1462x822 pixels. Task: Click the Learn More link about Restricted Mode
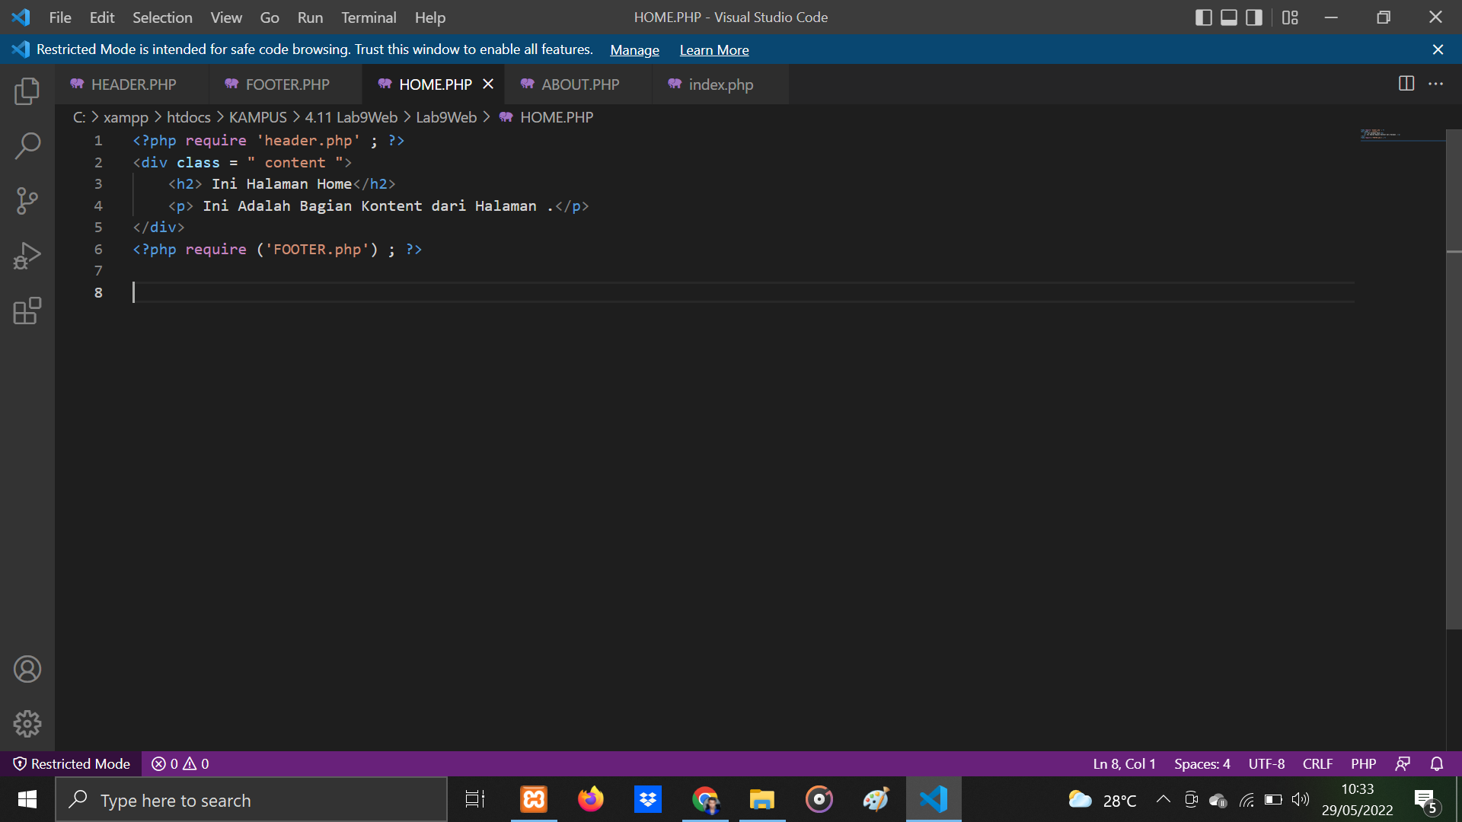point(713,49)
